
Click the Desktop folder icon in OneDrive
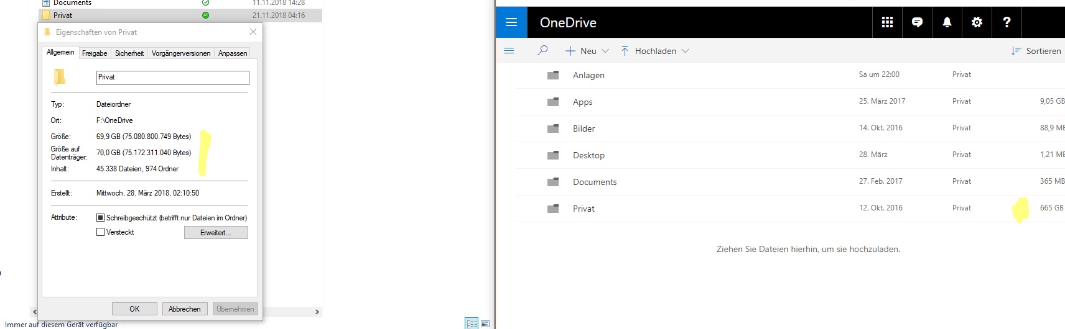point(553,155)
